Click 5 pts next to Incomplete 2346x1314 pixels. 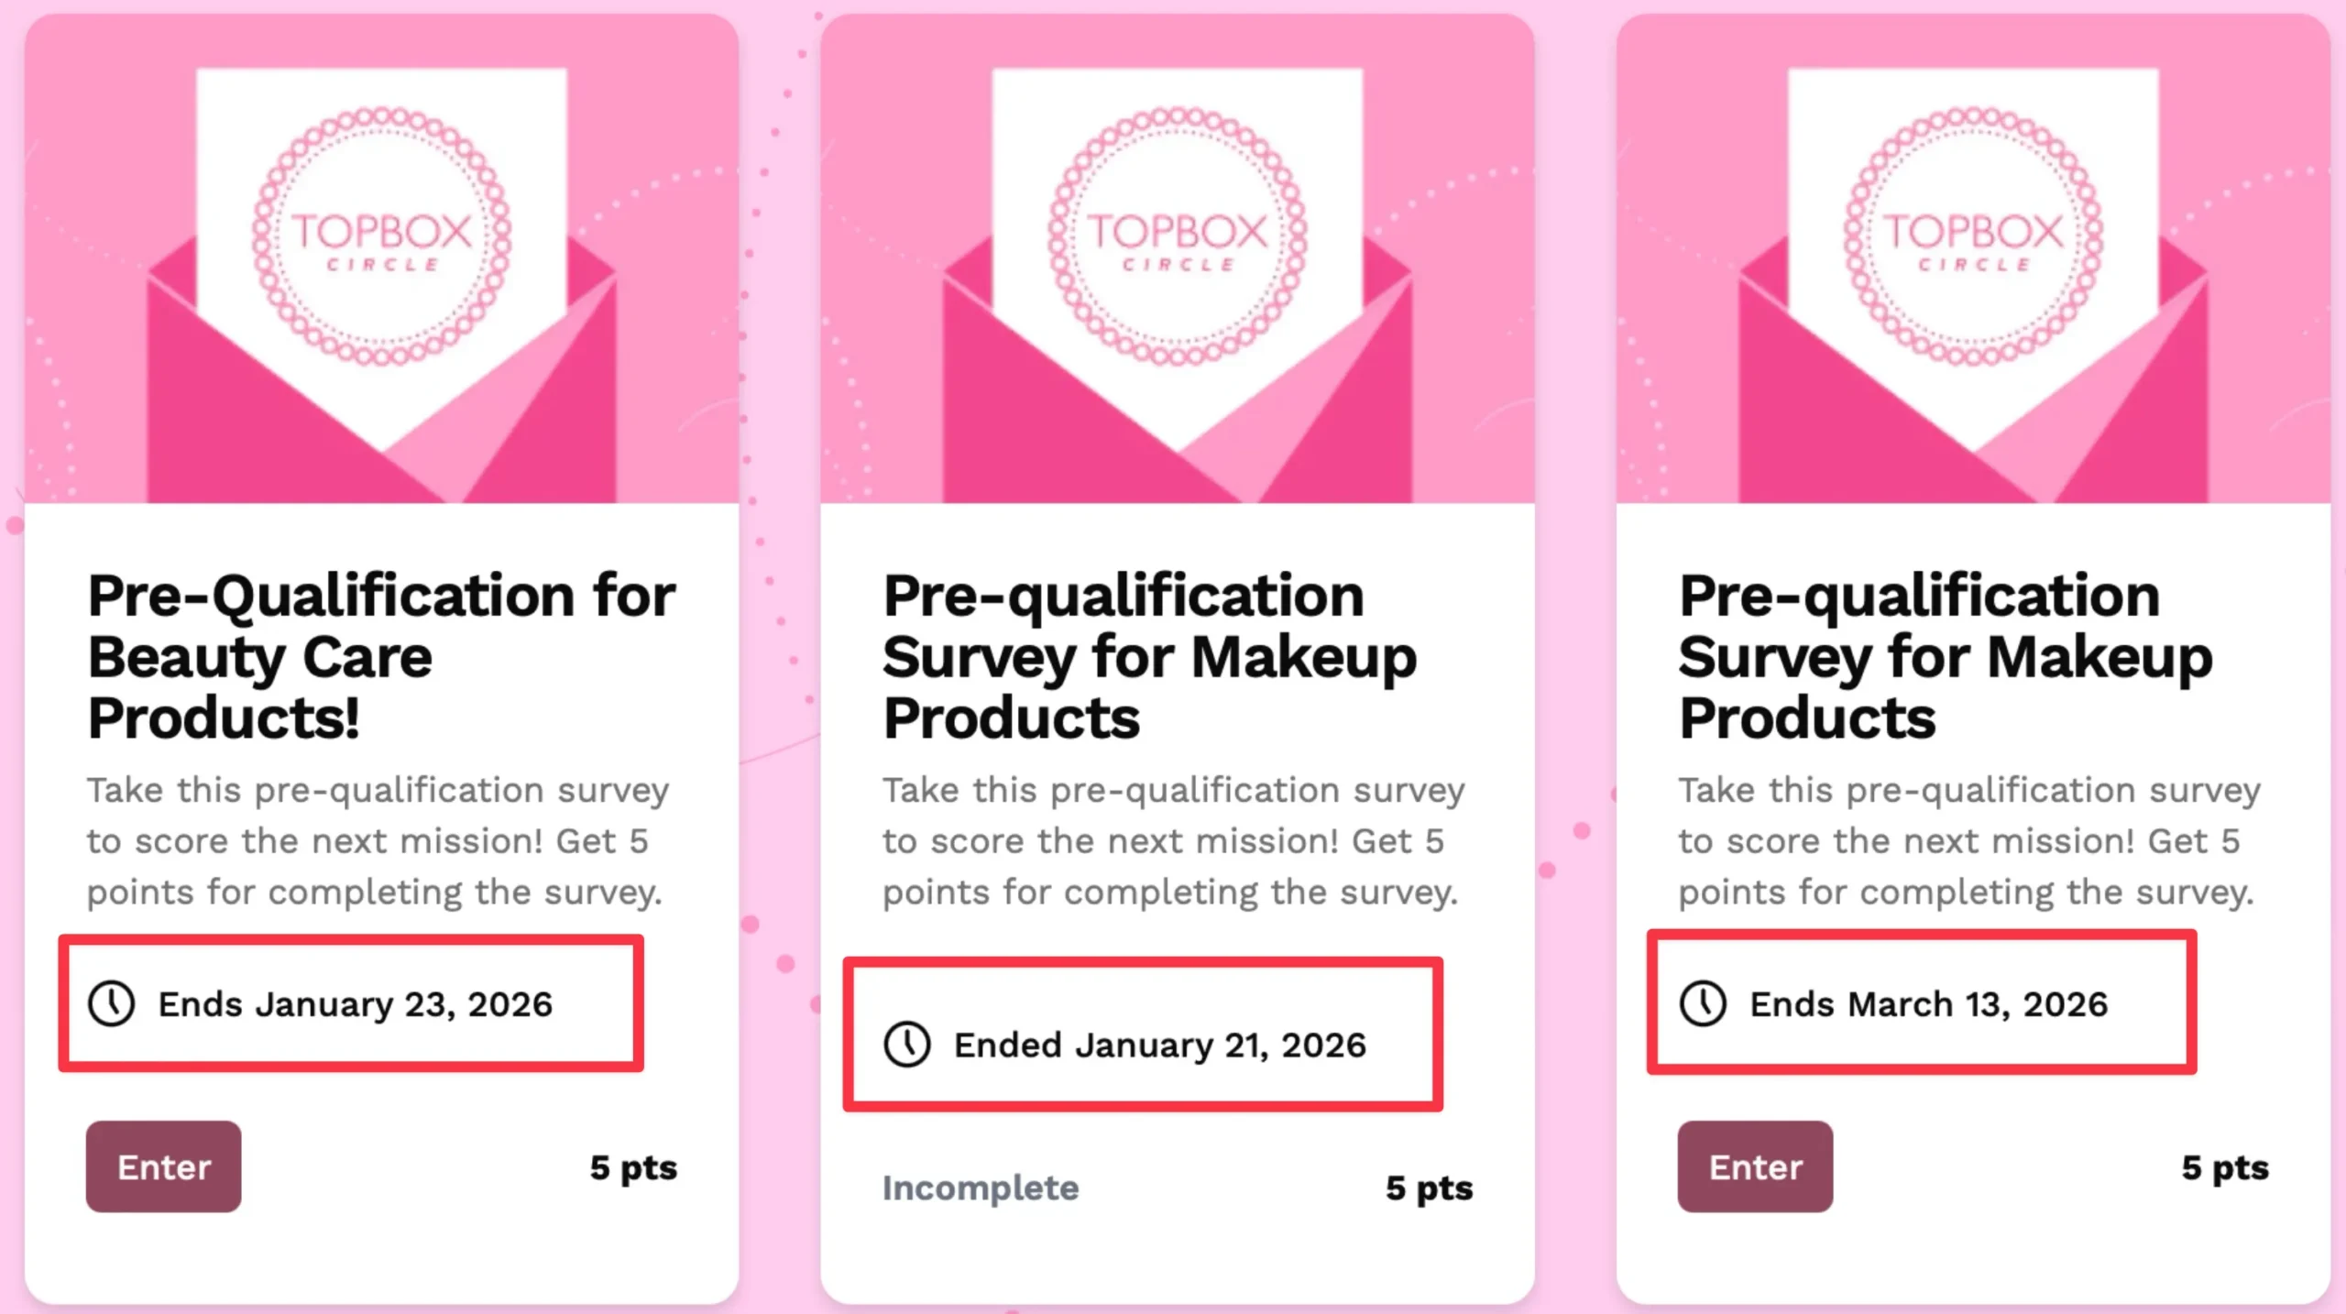tap(1429, 1188)
